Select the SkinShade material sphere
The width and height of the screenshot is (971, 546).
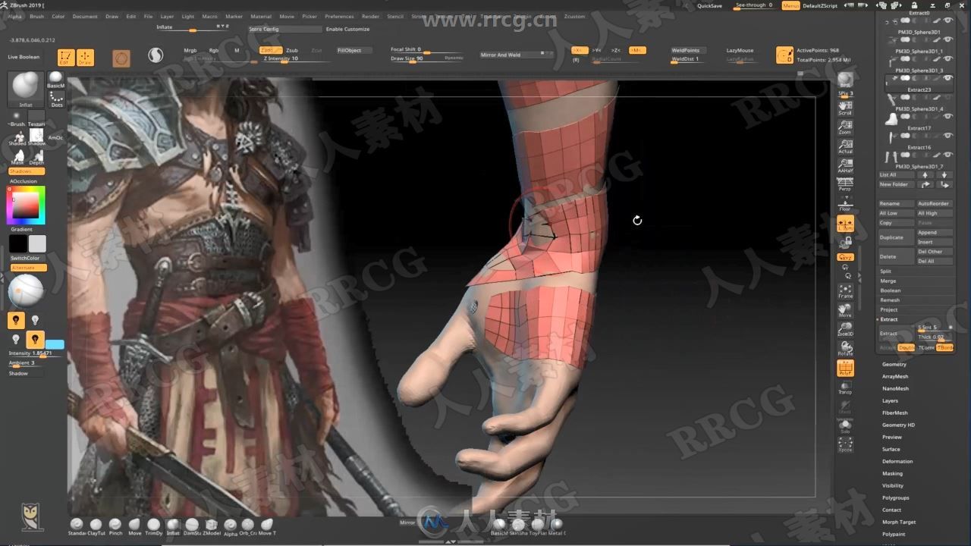(x=519, y=525)
